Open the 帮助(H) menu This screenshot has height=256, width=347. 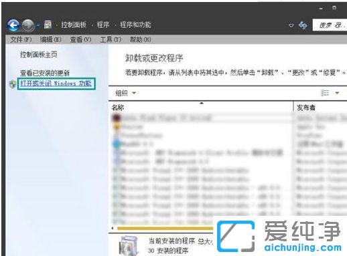(x=140, y=39)
